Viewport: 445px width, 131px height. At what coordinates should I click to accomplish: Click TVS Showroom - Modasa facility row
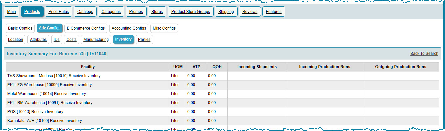pyautogui.click(x=222, y=76)
